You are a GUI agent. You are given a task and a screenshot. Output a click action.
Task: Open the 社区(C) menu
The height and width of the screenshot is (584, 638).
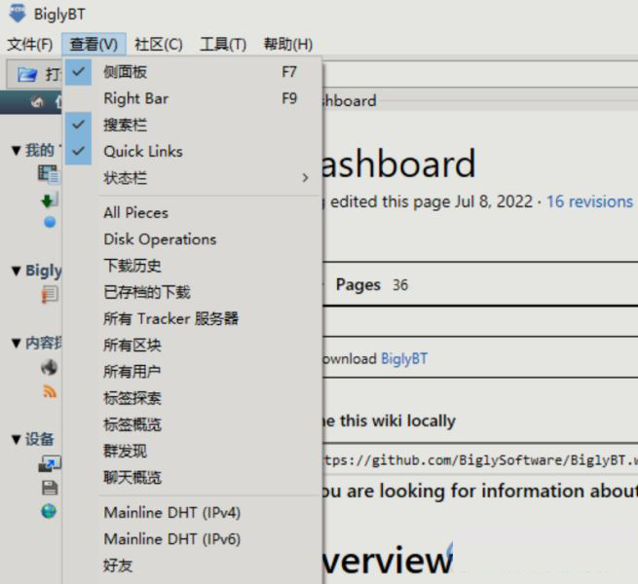point(158,44)
